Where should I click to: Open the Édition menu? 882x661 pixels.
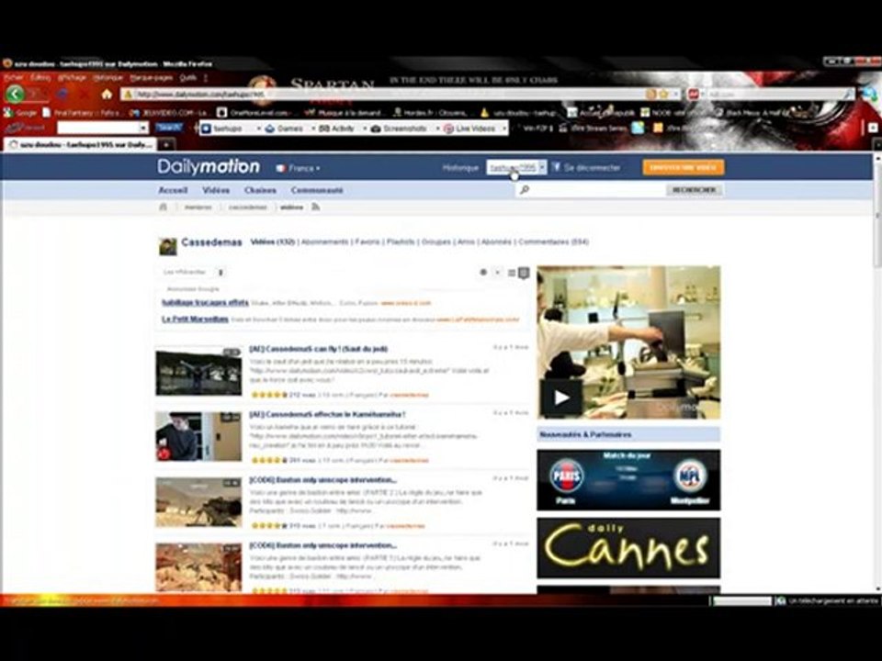40,77
